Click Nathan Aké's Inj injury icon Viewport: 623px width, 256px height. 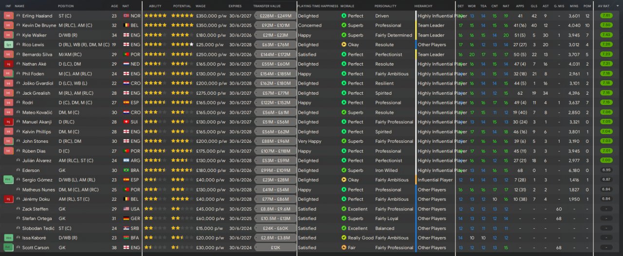pos(8,64)
